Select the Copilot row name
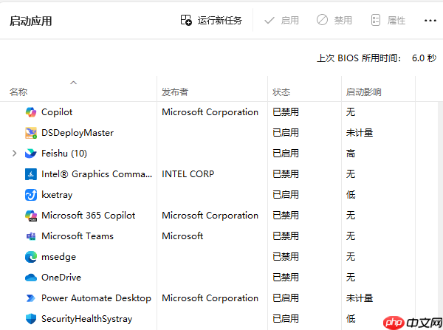The width and height of the screenshot is (443, 330). pos(57,112)
